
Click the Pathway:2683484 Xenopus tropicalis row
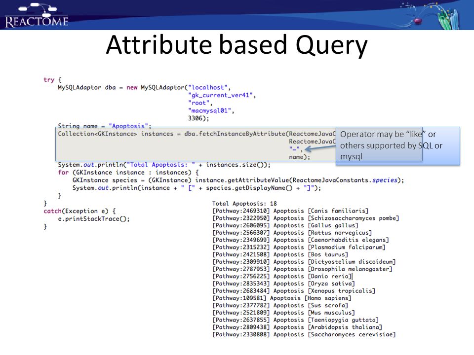(294, 291)
